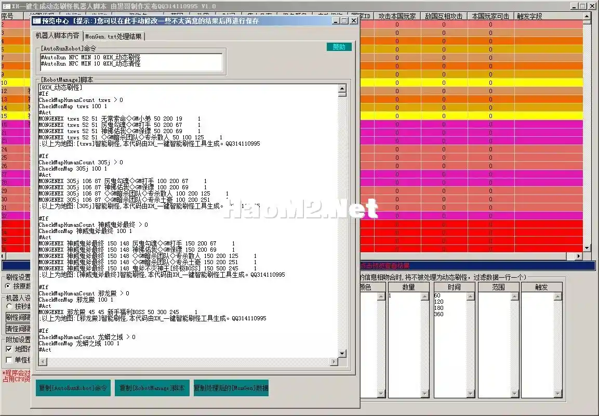Click the main window title bar icon
The height and width of the screenshot is (416, 599).
point(6,6)
